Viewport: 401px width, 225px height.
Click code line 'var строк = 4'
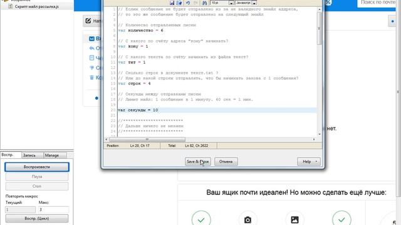click(x=135, y=83)
